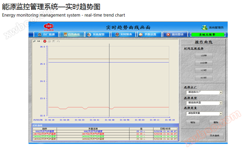This screenshot has width=244, height=150.
Task: Open the 分厂能源 navigation tab
Action: 46,34
